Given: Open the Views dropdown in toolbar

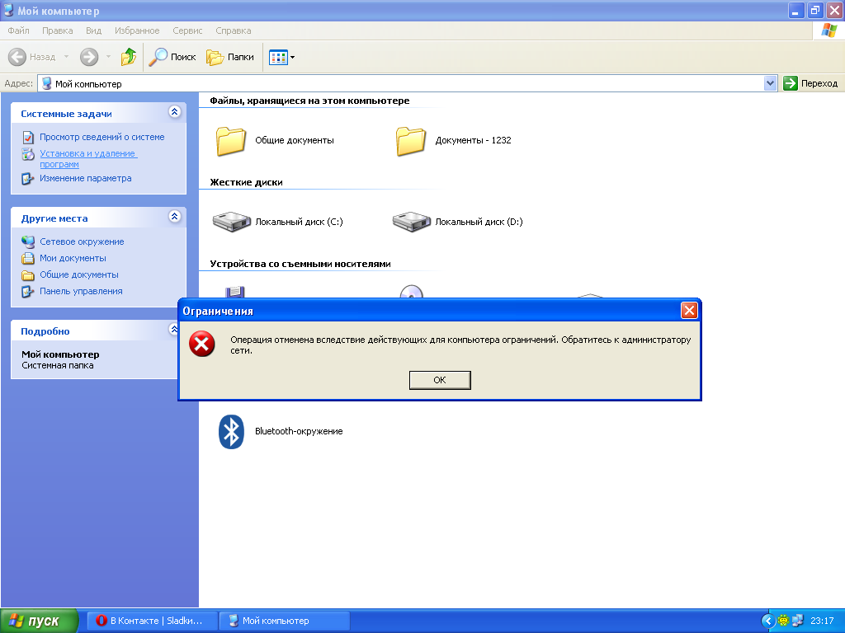Looking at the screenshot, I should [282, 57].
